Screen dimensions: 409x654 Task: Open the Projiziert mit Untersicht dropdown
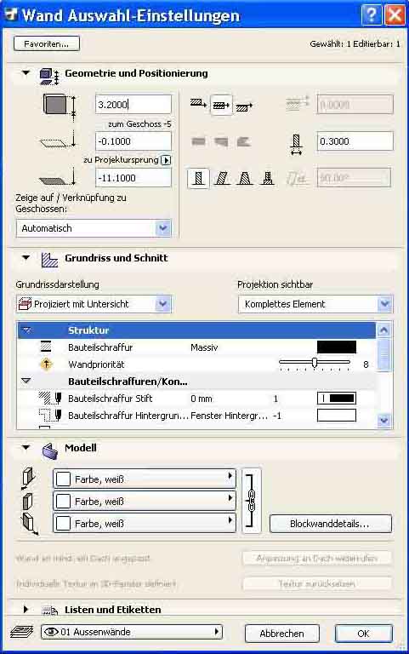pos(163,304)
